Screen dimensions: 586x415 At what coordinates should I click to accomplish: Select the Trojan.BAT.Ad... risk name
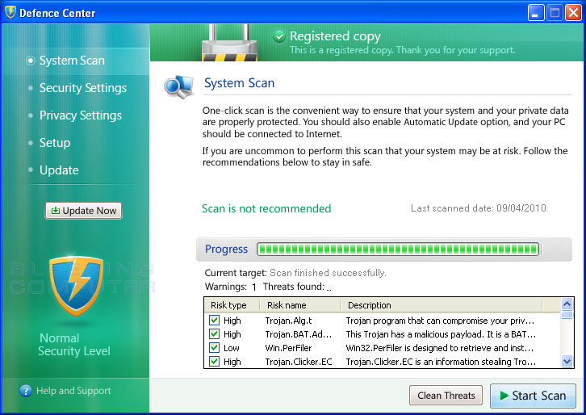click(298, 334)
